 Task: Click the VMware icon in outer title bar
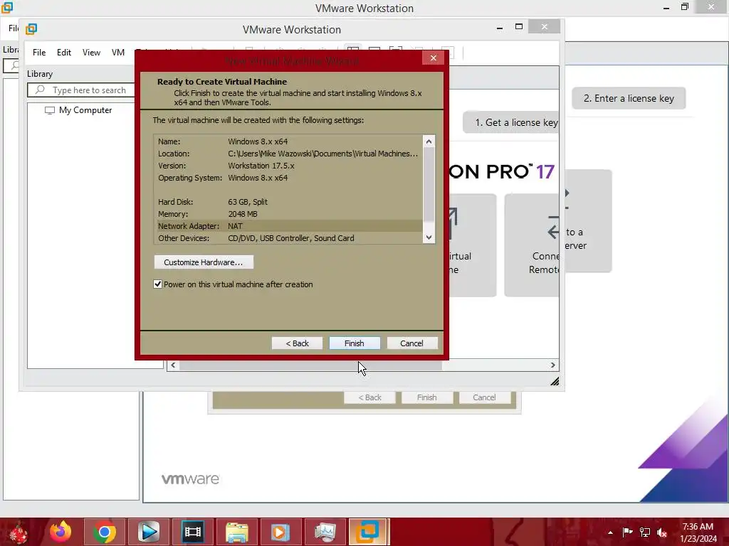click(6, 7)
